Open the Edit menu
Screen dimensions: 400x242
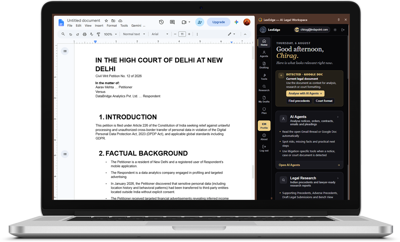pyautogui.click(x=78, y=26)
